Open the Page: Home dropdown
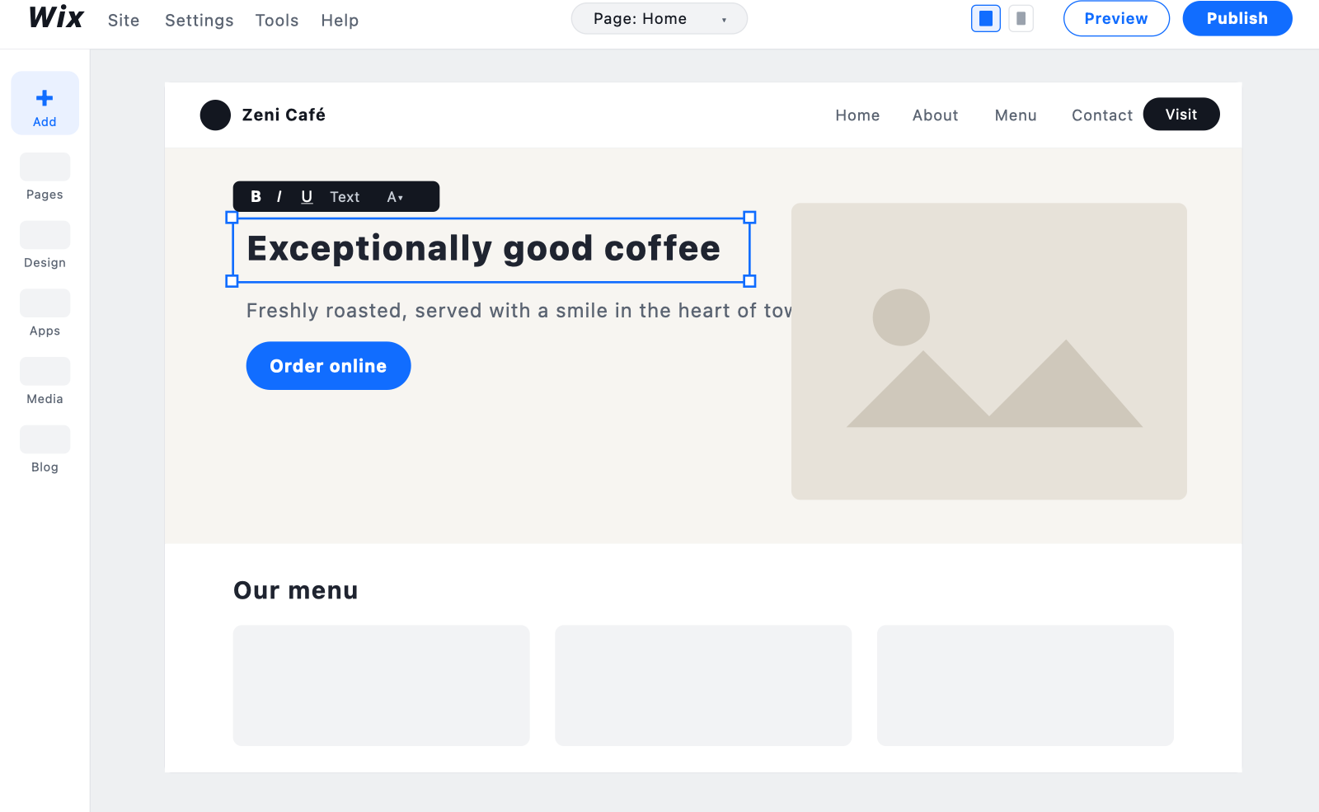Viewport: 1319px width, 812px height. pyautogui.click(x=659, y=18)
